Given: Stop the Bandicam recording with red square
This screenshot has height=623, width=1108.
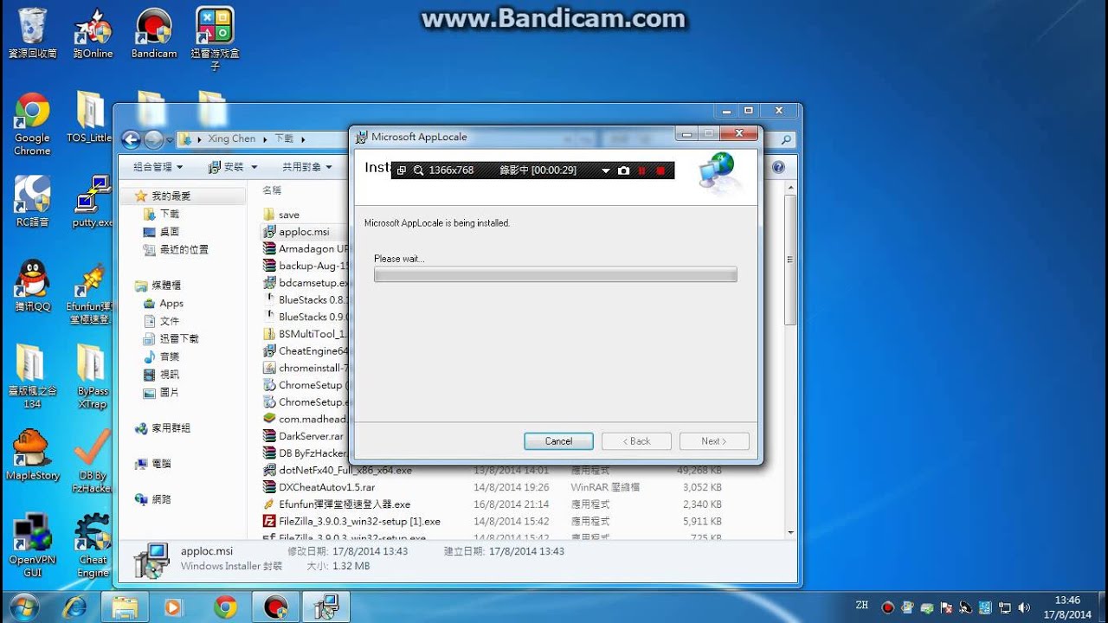Looking at the screenshot, I should click(x=660, y=170).
